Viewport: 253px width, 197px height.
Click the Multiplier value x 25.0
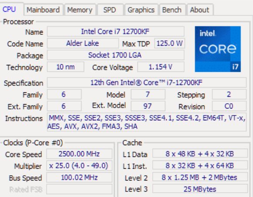(79, 166)
